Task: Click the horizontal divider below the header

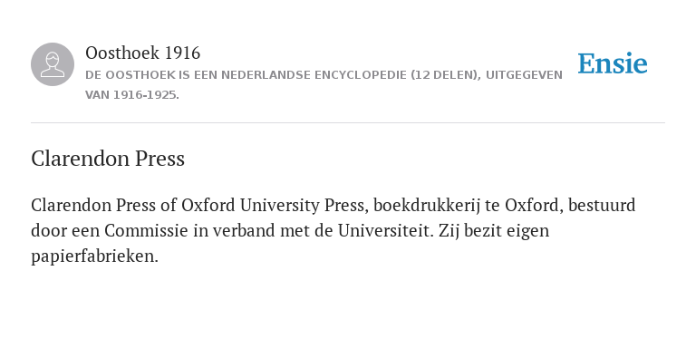Action: (348, 122)
